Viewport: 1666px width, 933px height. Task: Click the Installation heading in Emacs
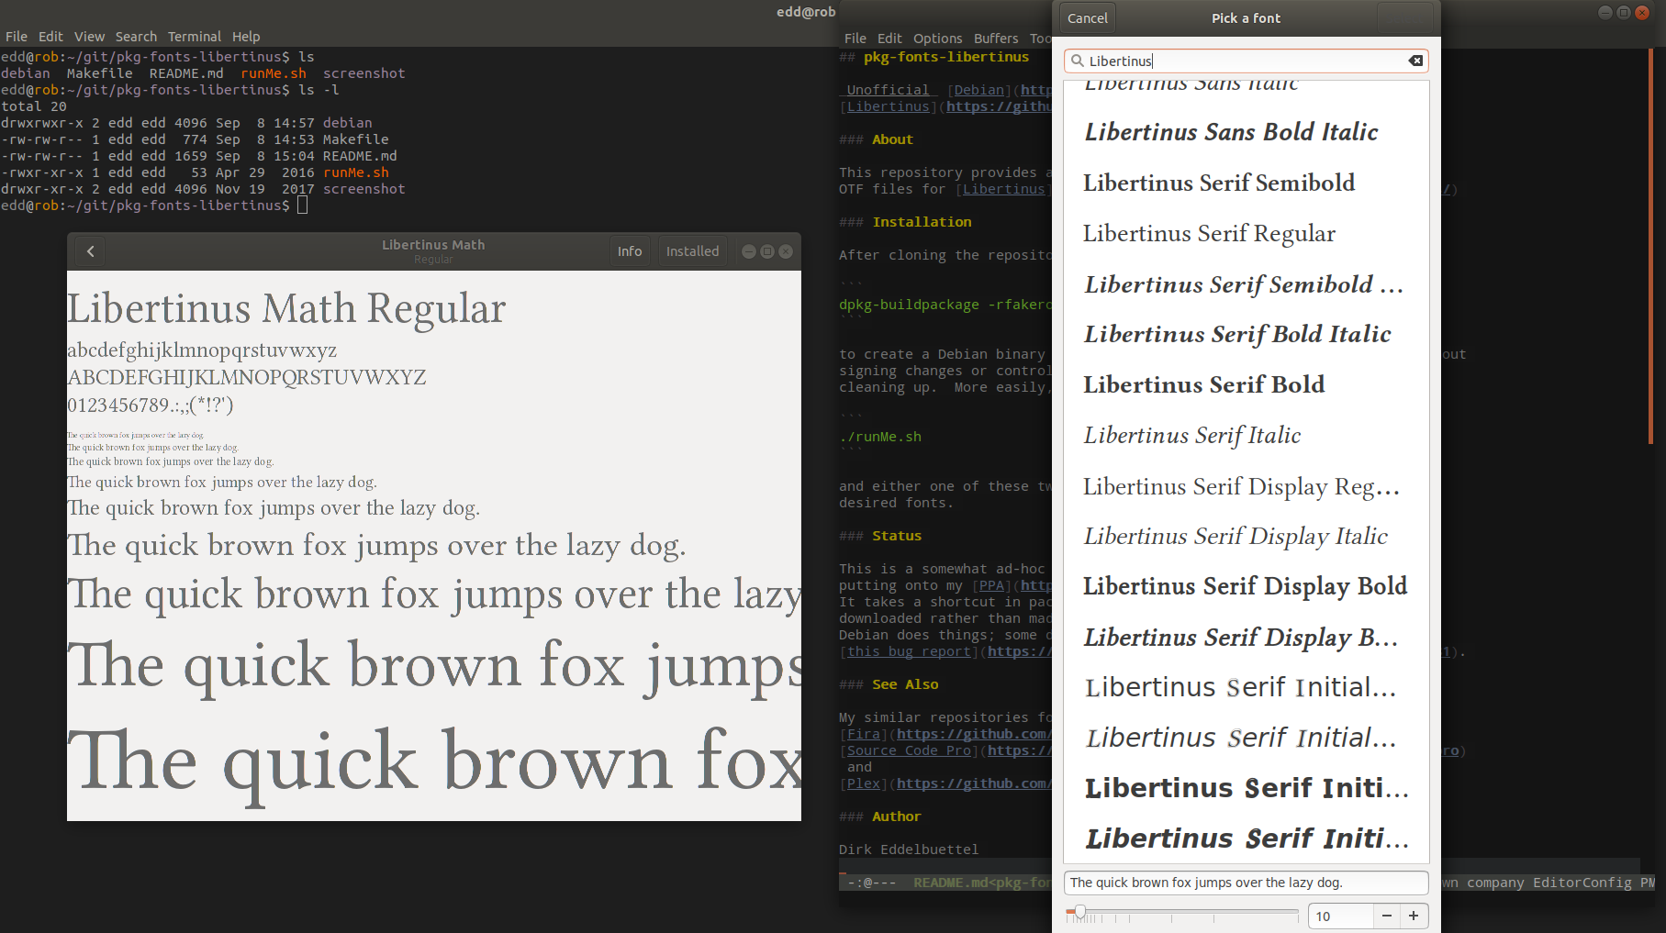click(x=922, y=222)
